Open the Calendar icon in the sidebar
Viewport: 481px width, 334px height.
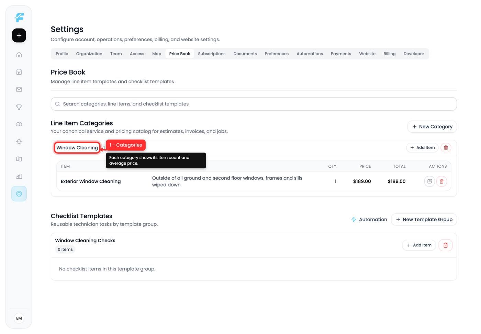tap(19, 72)
